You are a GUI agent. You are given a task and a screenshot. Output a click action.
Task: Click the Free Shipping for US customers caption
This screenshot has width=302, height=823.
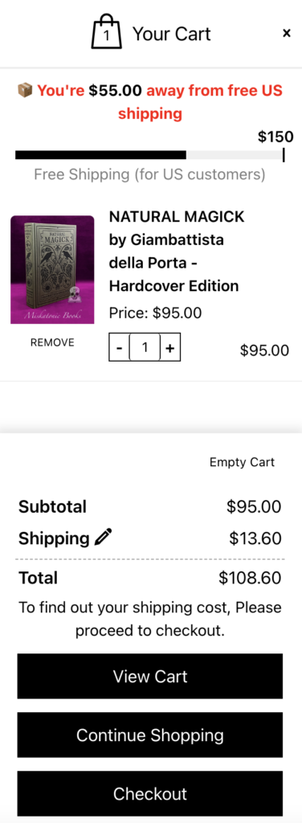pos(149,174)
